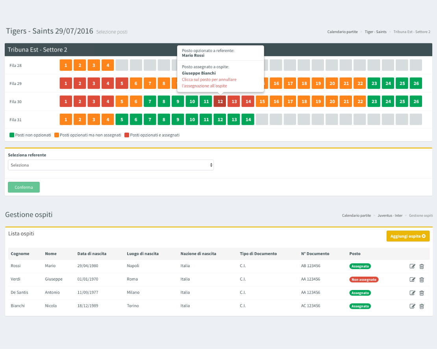Viewport: 437px width, 349px height.
Task: Open the Seleziona referente dropdown
Action: 111,165
